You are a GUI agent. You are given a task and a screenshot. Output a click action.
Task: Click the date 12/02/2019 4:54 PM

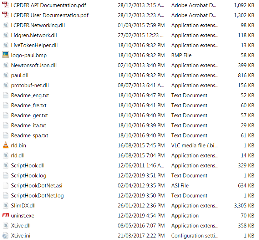[x=141, y=216]
